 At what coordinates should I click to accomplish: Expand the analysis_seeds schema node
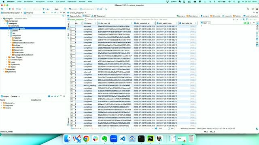tap(8, 28)
